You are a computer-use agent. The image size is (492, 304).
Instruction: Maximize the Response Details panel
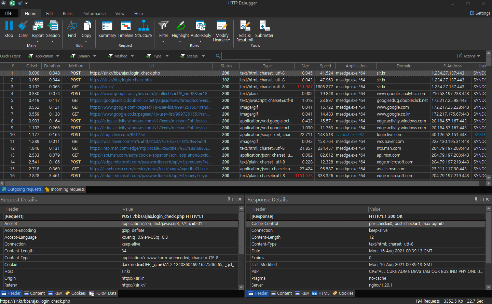(481, 199)
